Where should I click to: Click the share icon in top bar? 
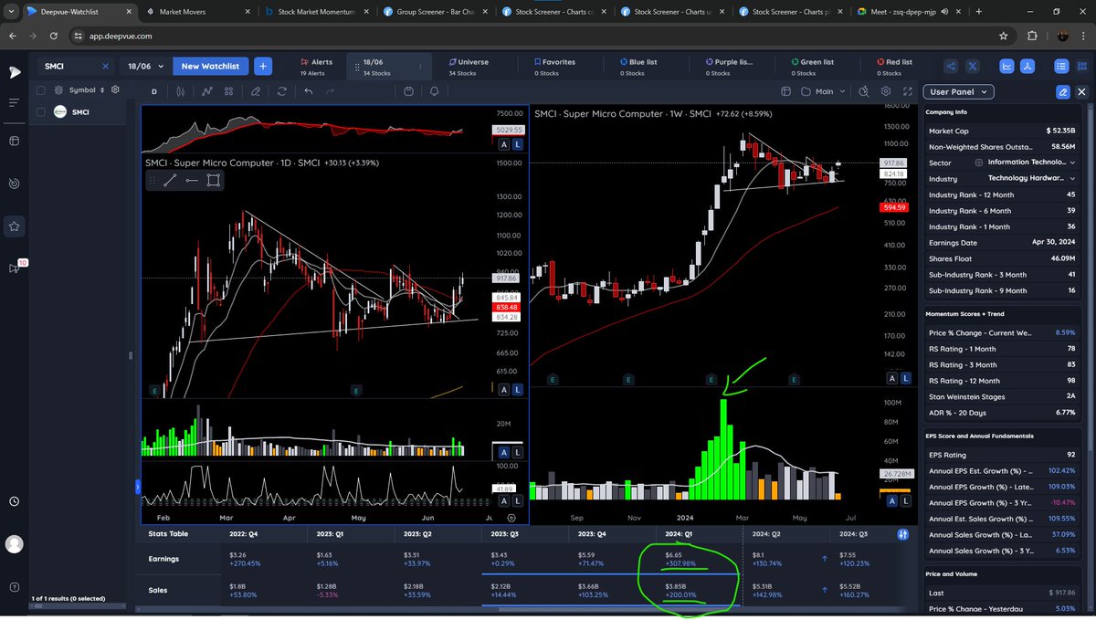click(x=951, y=67)
